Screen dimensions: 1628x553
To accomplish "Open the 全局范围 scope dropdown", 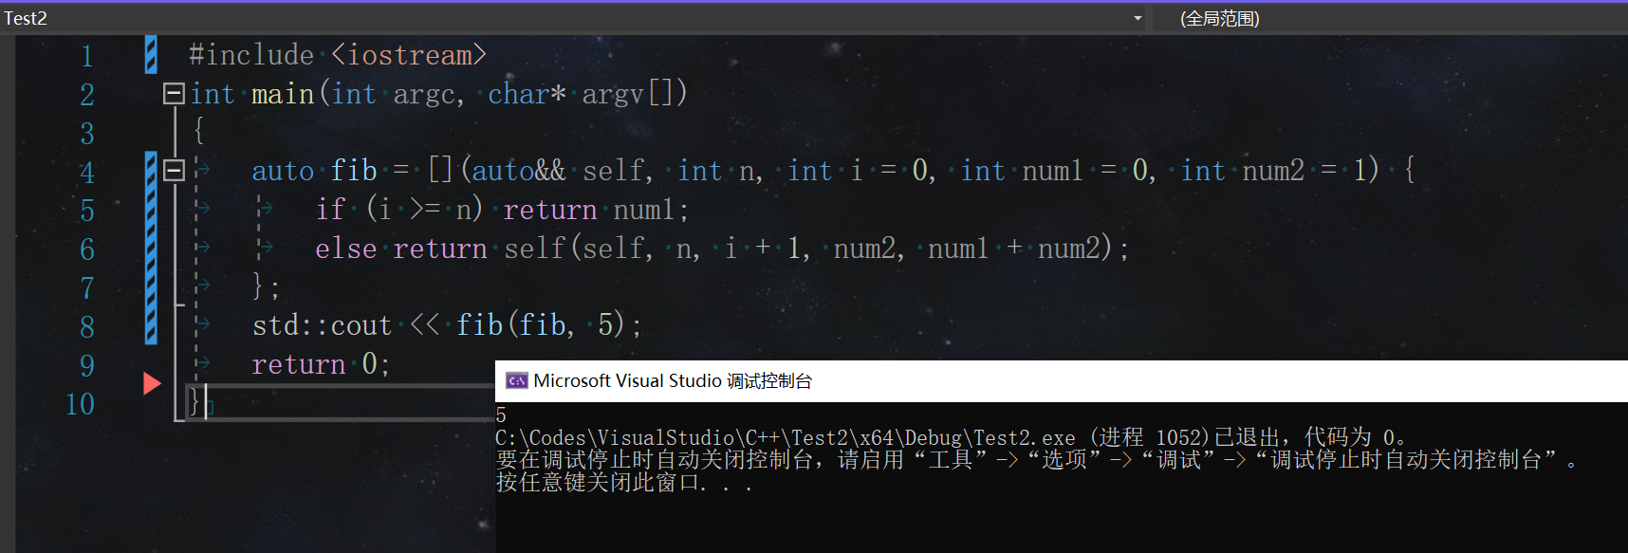I will (x=1219, y=18).
